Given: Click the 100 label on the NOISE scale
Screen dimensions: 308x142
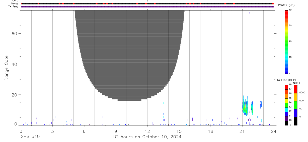Looking at the screenshot, I should tap(300, 108).
